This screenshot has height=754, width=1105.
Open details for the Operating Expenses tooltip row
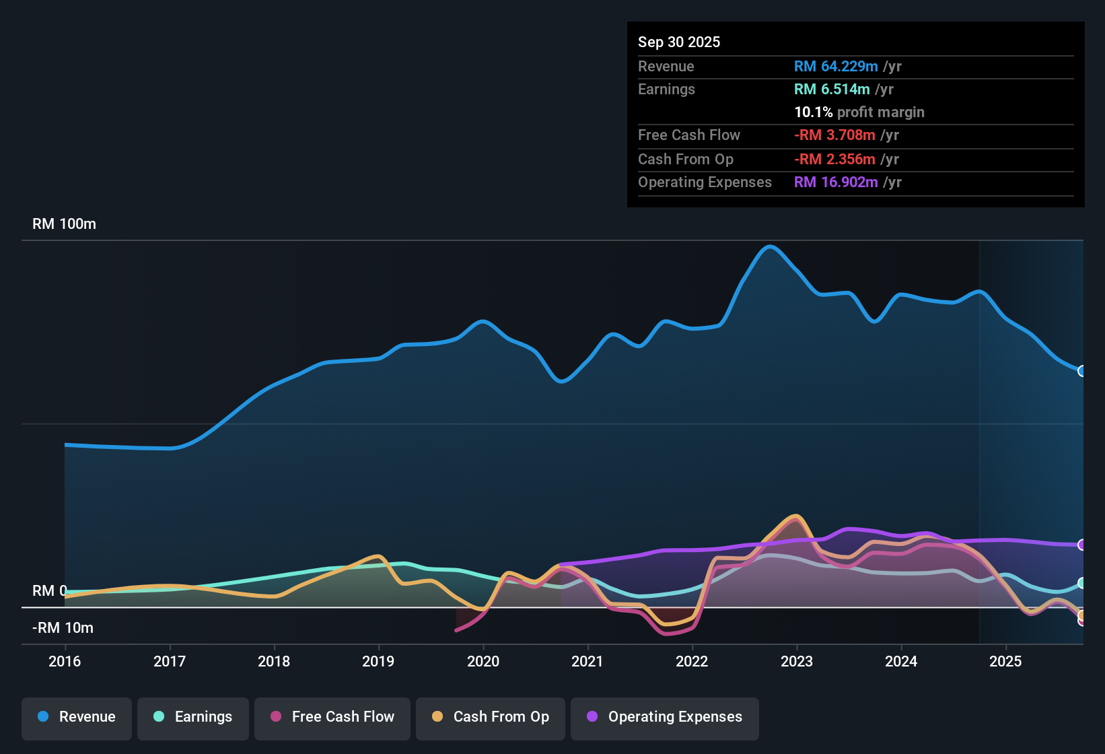coord(705,182)
